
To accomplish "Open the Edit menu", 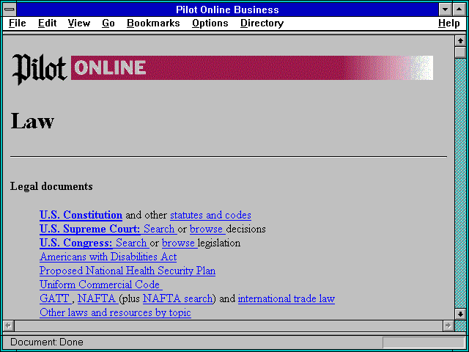I will pyautogui.click(x=47, y=23).
